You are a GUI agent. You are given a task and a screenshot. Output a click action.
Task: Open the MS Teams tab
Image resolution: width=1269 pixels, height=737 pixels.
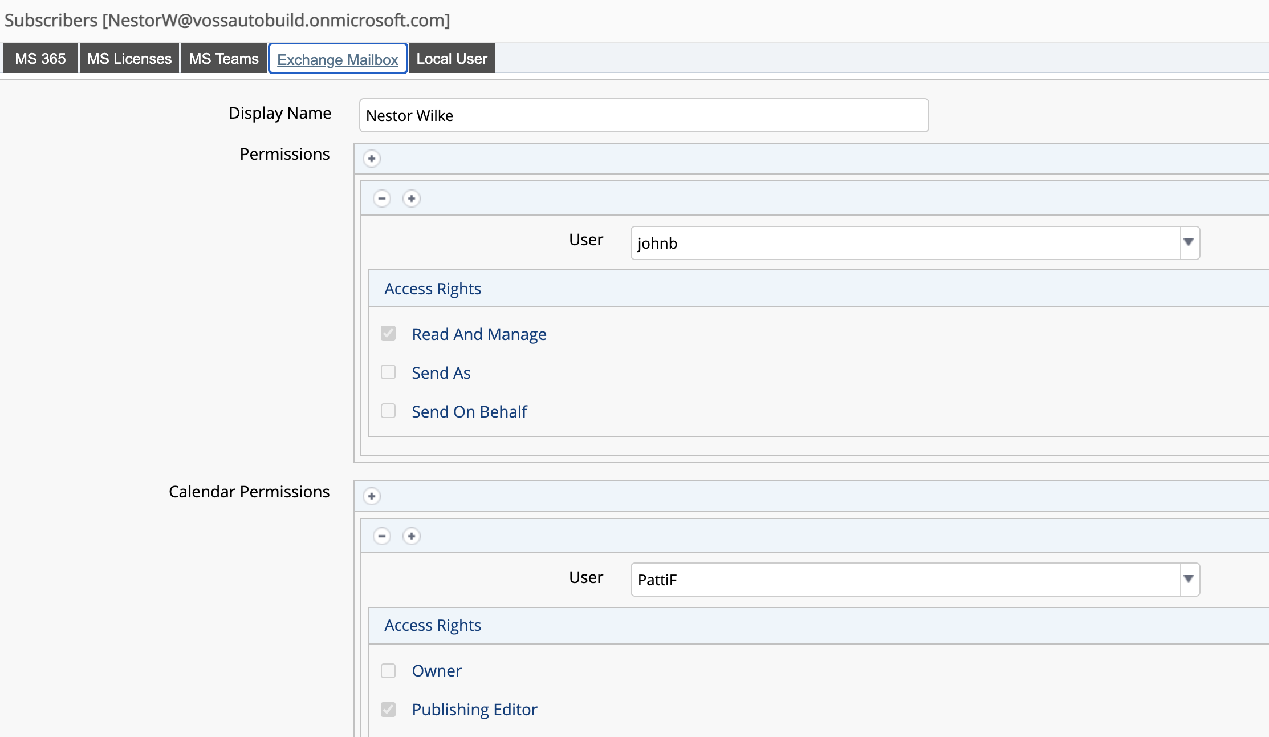click(224, 59)
